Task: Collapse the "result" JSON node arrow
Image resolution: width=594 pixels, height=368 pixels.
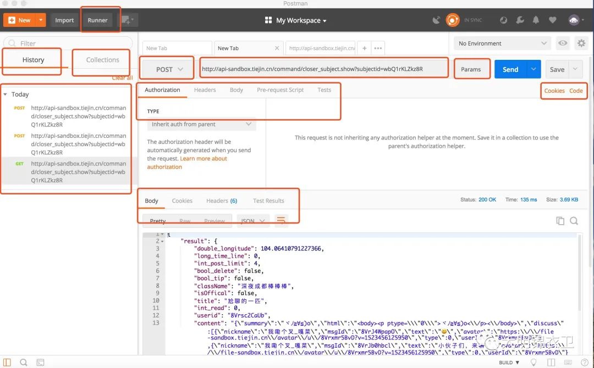Action: click(162, 241)
